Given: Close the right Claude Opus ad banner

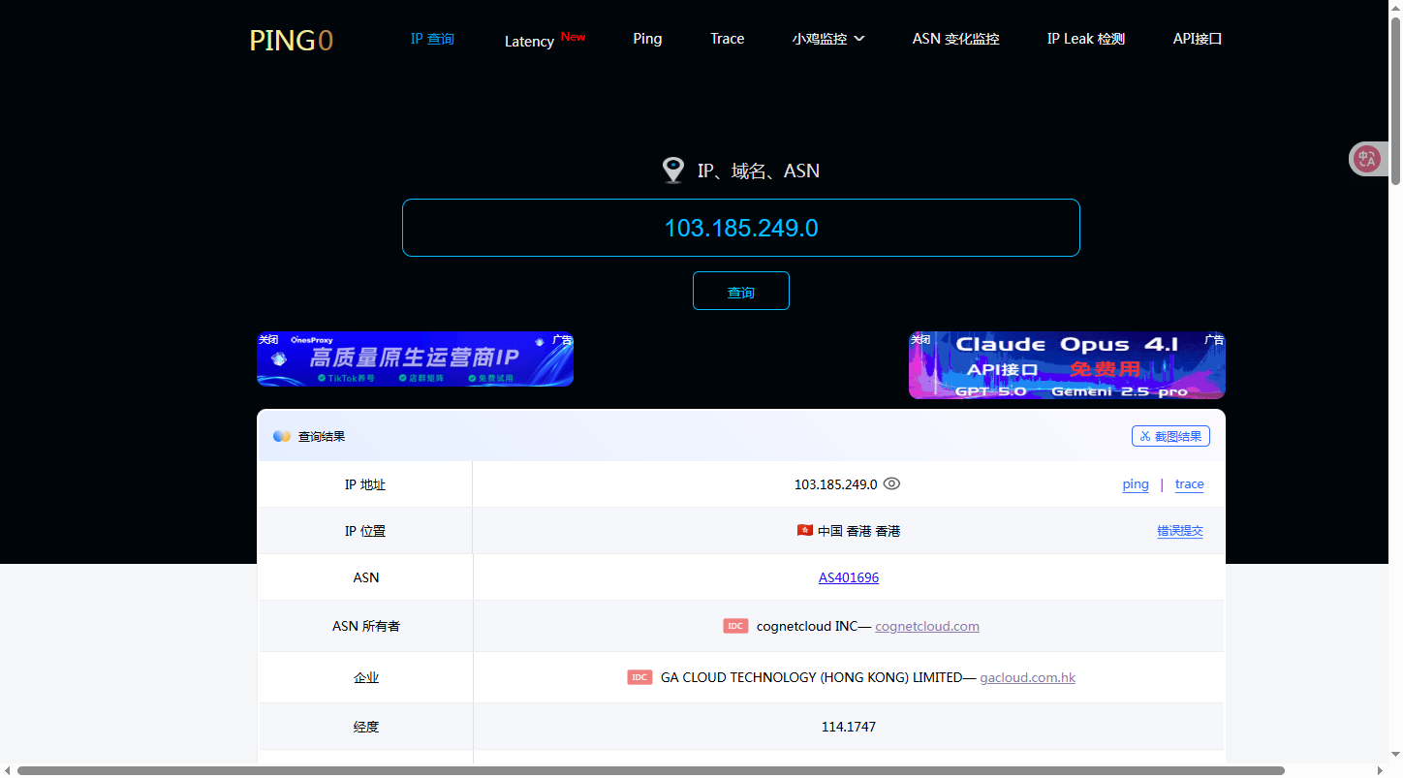Looking at the screenshot, I should coord(920,339).
